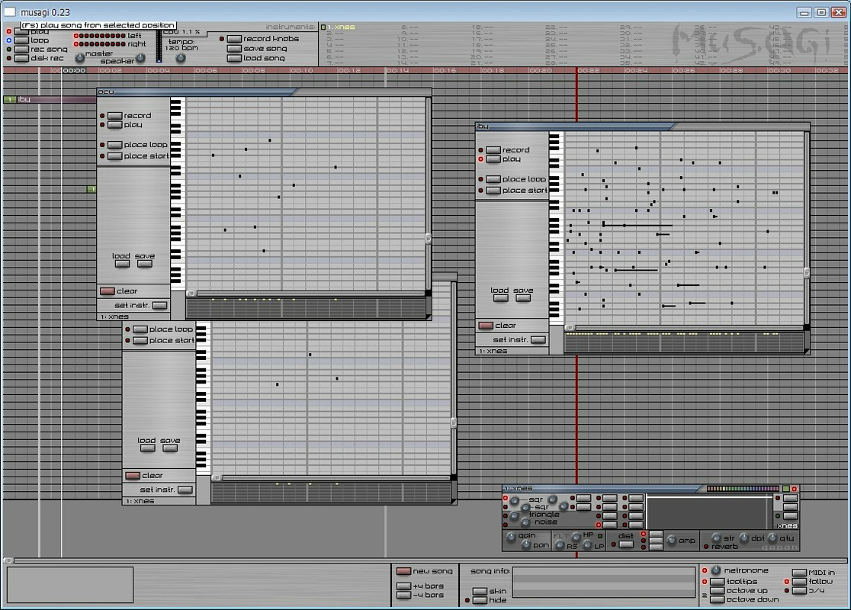Screen dimensions: 851x610
Task: Adjust the master volume knob
Action: coord(80,57)
